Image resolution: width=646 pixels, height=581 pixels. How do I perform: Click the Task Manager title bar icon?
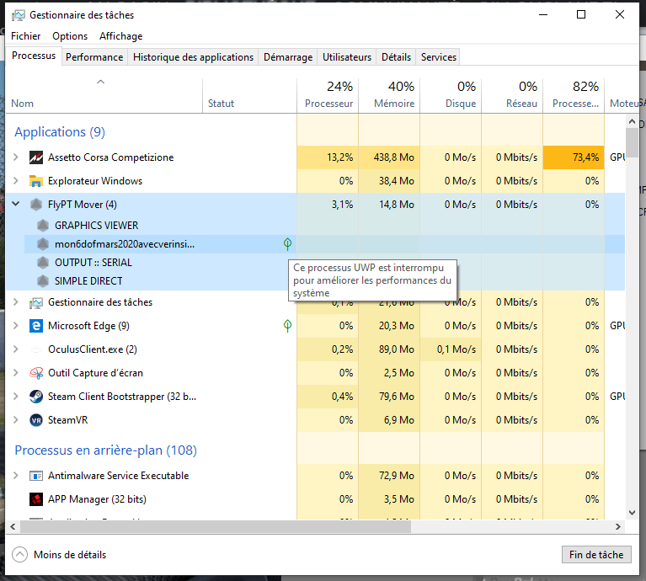click(19, 15)
